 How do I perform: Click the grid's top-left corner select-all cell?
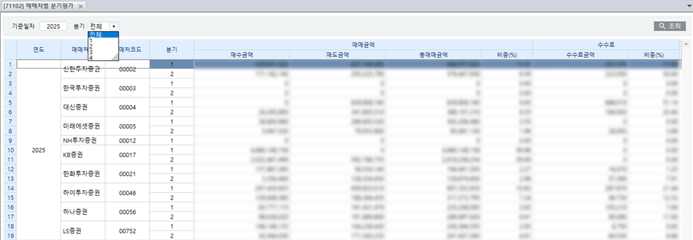click(10, 49)
